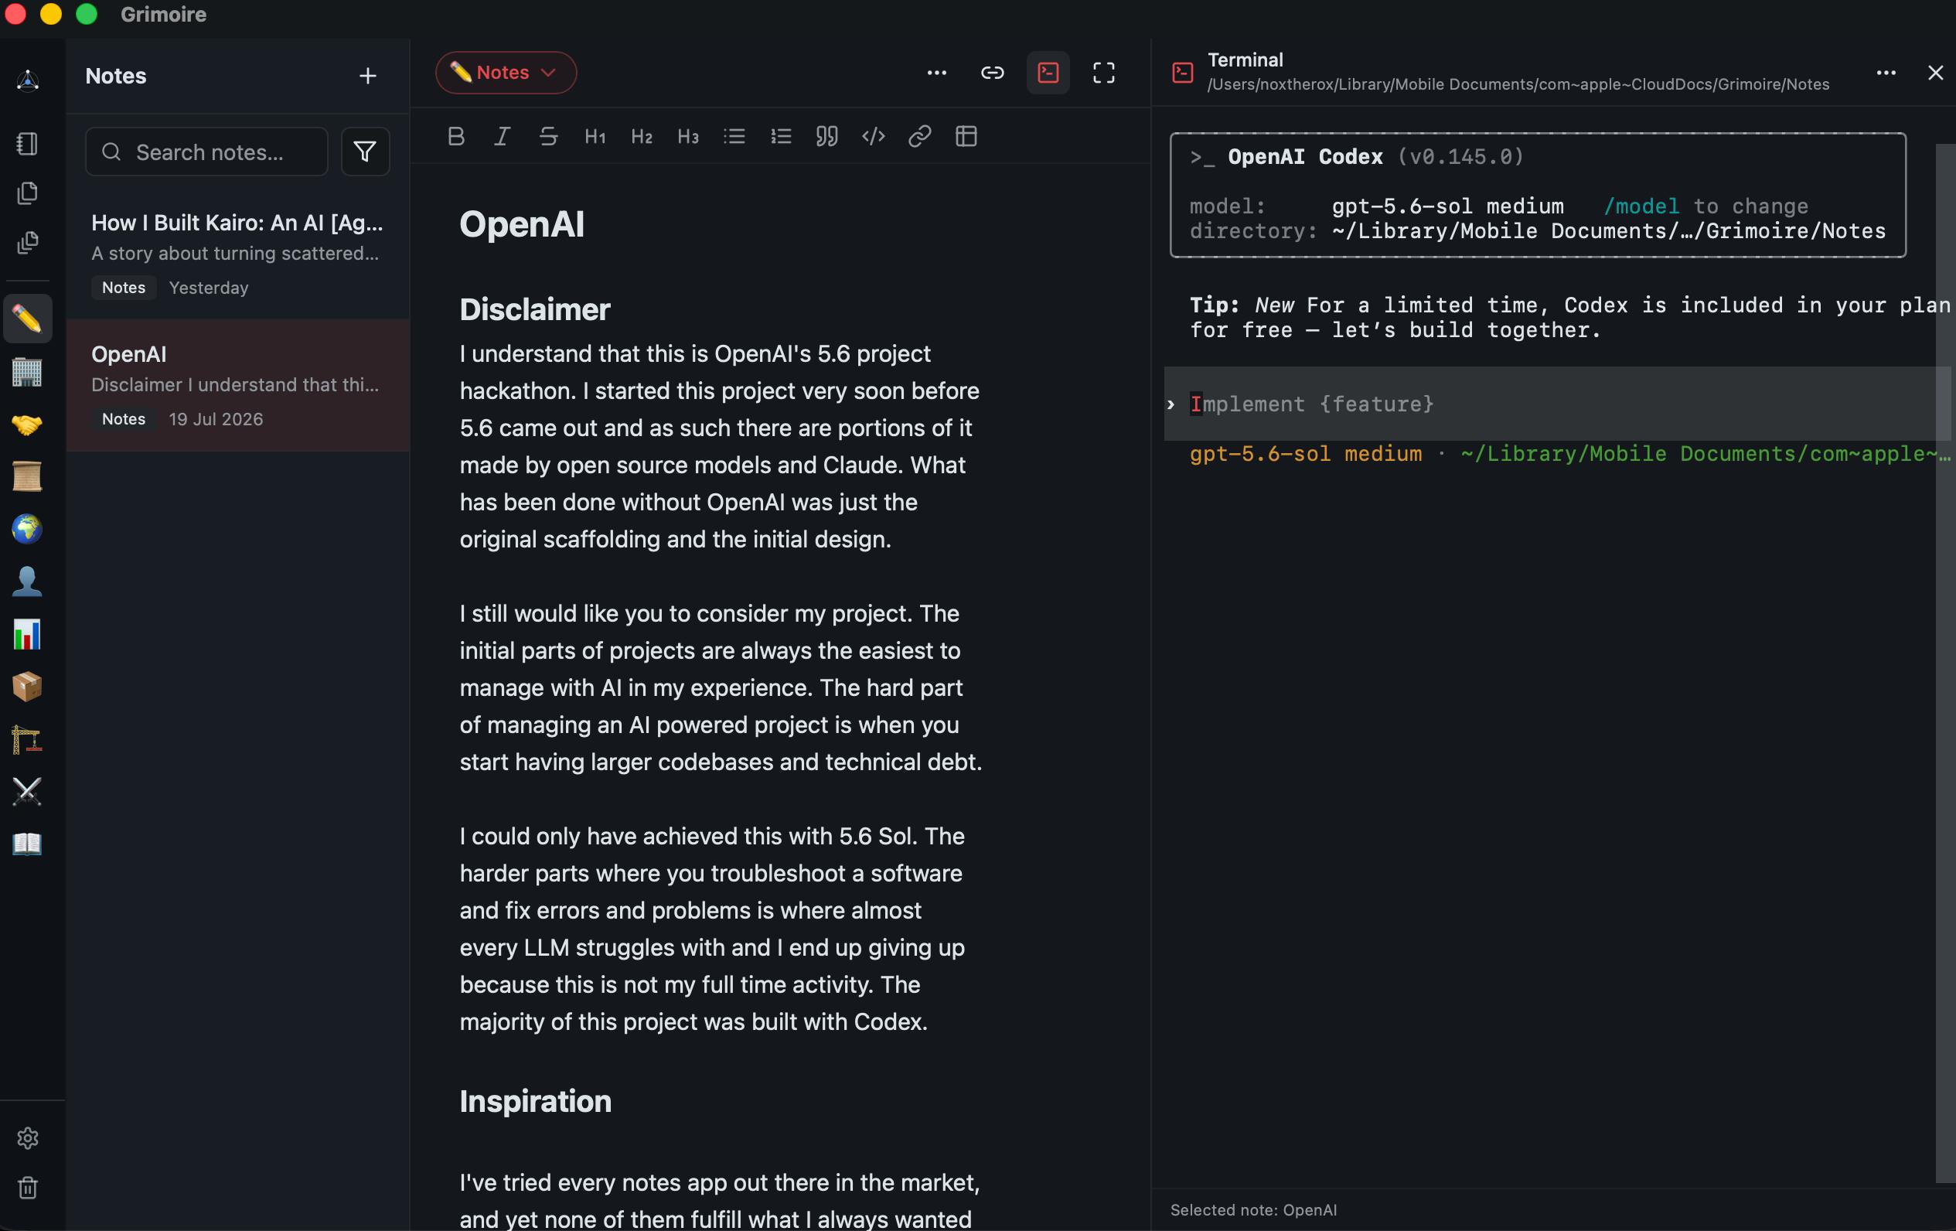Insert a code block
This screenshot has height=1231, width=1956.
873,135
